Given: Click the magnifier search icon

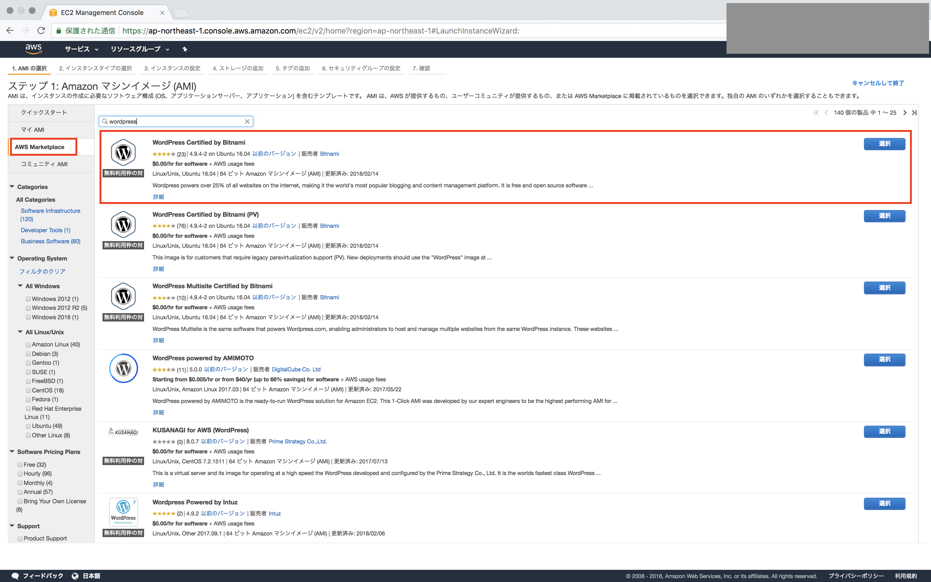Looking at the screenshot, I should (x=105, y=122).
